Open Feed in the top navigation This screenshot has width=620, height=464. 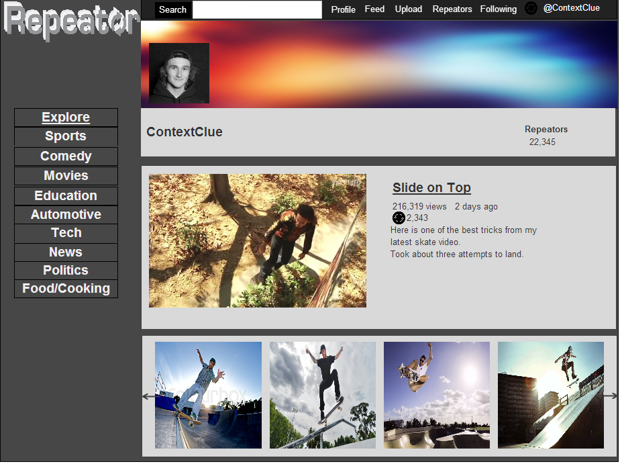(374, 9)
